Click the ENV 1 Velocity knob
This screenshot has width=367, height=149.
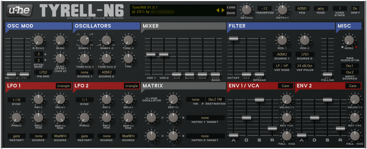point(287,99)
